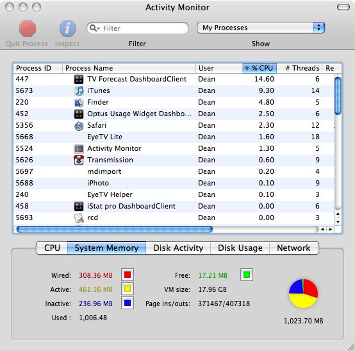Click process ID 5673
Viewport: 355px width, 351px height.
24,90
